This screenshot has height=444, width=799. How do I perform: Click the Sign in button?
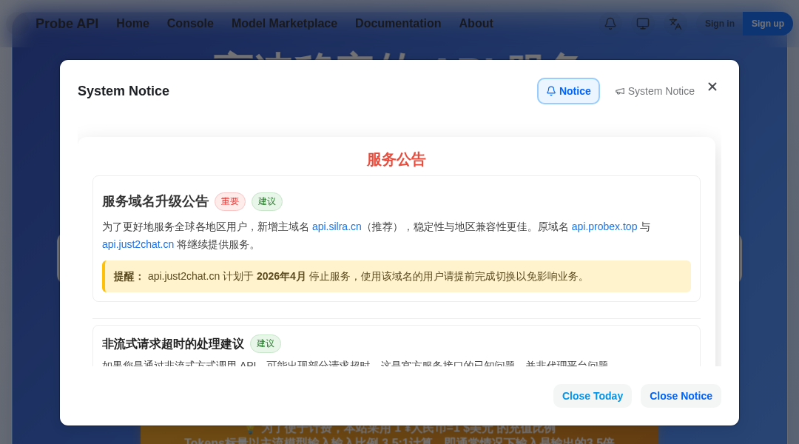point(719,24)
